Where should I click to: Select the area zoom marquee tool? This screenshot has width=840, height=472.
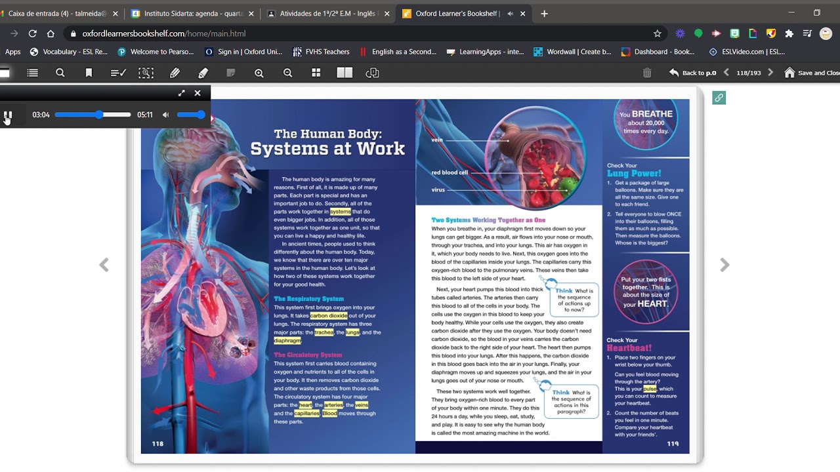pyautogui.click(x=146, y=73)
